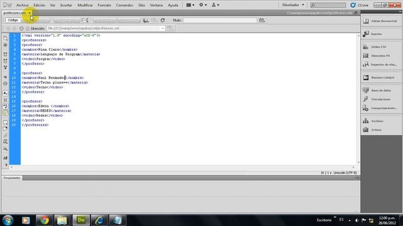403x226 pixels.
Task: Open the Adobe BrowserLab panel
Action: (381, 21)
